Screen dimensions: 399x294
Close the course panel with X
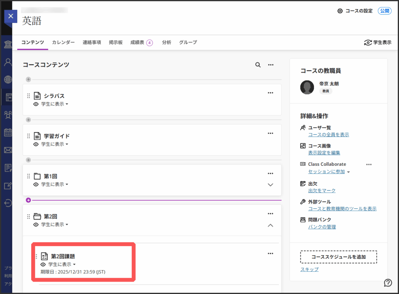point(11,16)
